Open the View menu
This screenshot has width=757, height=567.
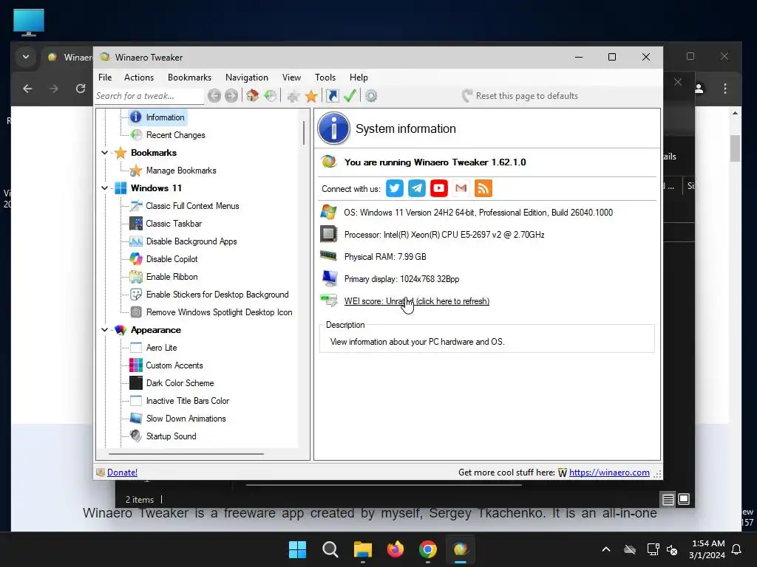click(291, 78)
